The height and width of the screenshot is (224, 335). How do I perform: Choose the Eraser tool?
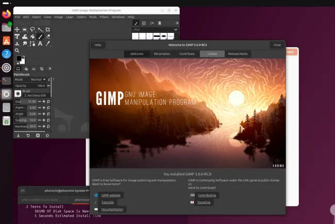point(47,36)
